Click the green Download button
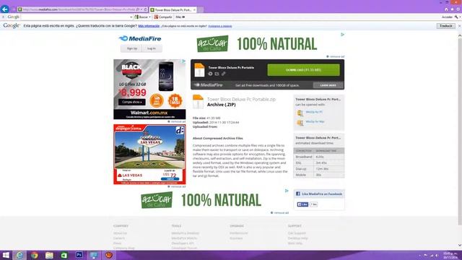 tap(303, 70)
